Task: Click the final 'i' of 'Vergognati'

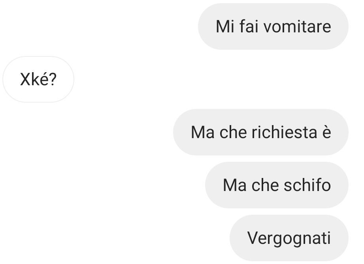Action: pyautogui.click(x=328, y=238)
